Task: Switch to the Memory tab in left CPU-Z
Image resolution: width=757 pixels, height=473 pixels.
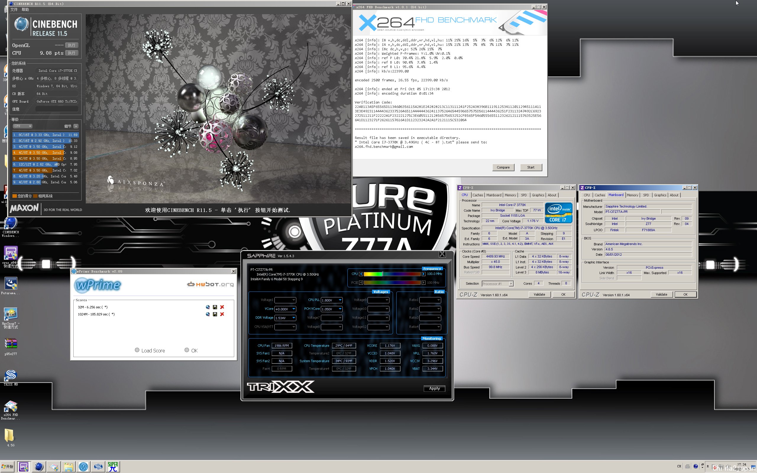Action: (510, 195)
